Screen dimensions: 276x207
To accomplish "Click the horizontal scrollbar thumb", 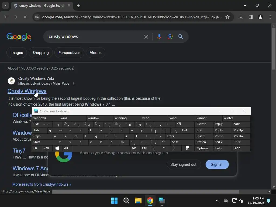I will [x=145, y=192].
